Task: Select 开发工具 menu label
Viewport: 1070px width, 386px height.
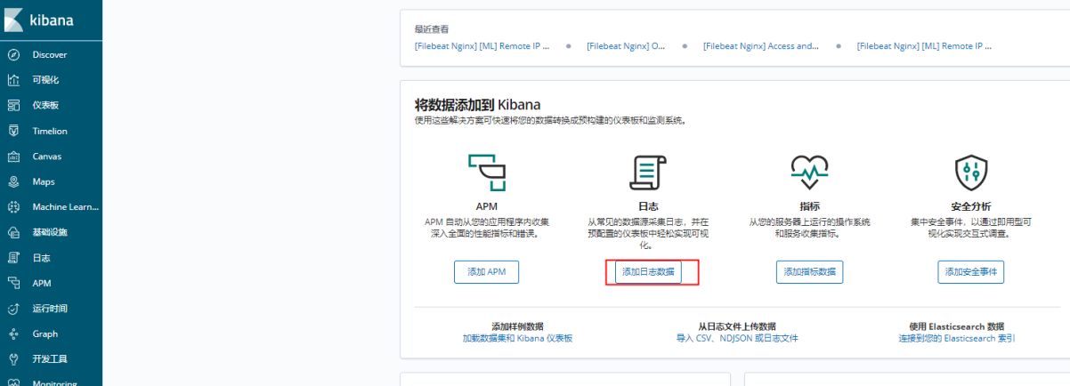Action: [x=50, y=359]
